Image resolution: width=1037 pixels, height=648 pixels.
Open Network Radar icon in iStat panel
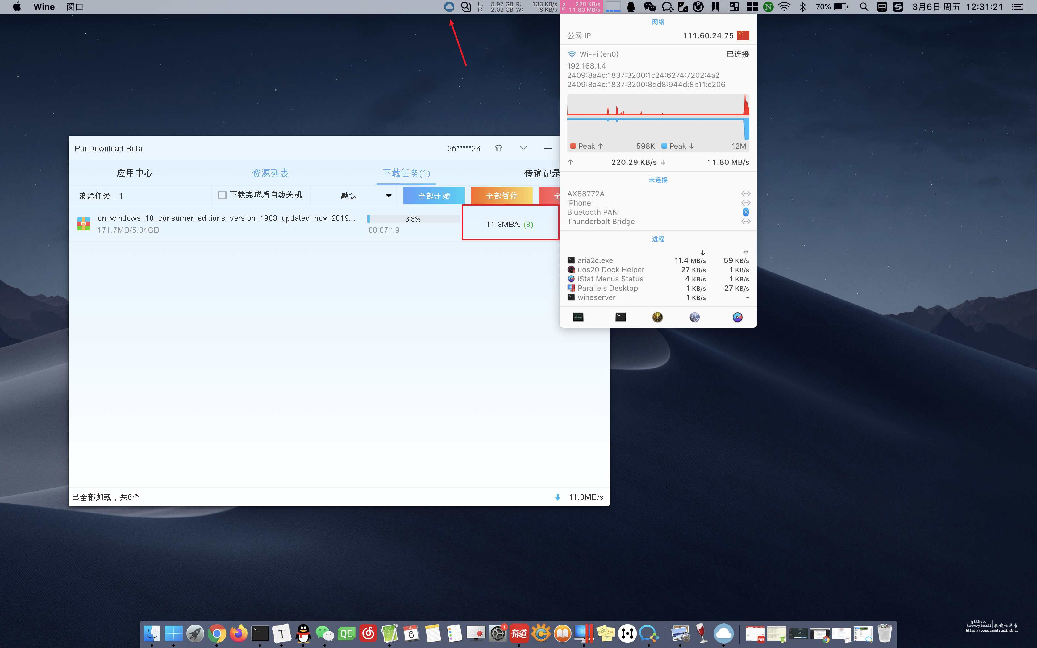pos(657,317)
